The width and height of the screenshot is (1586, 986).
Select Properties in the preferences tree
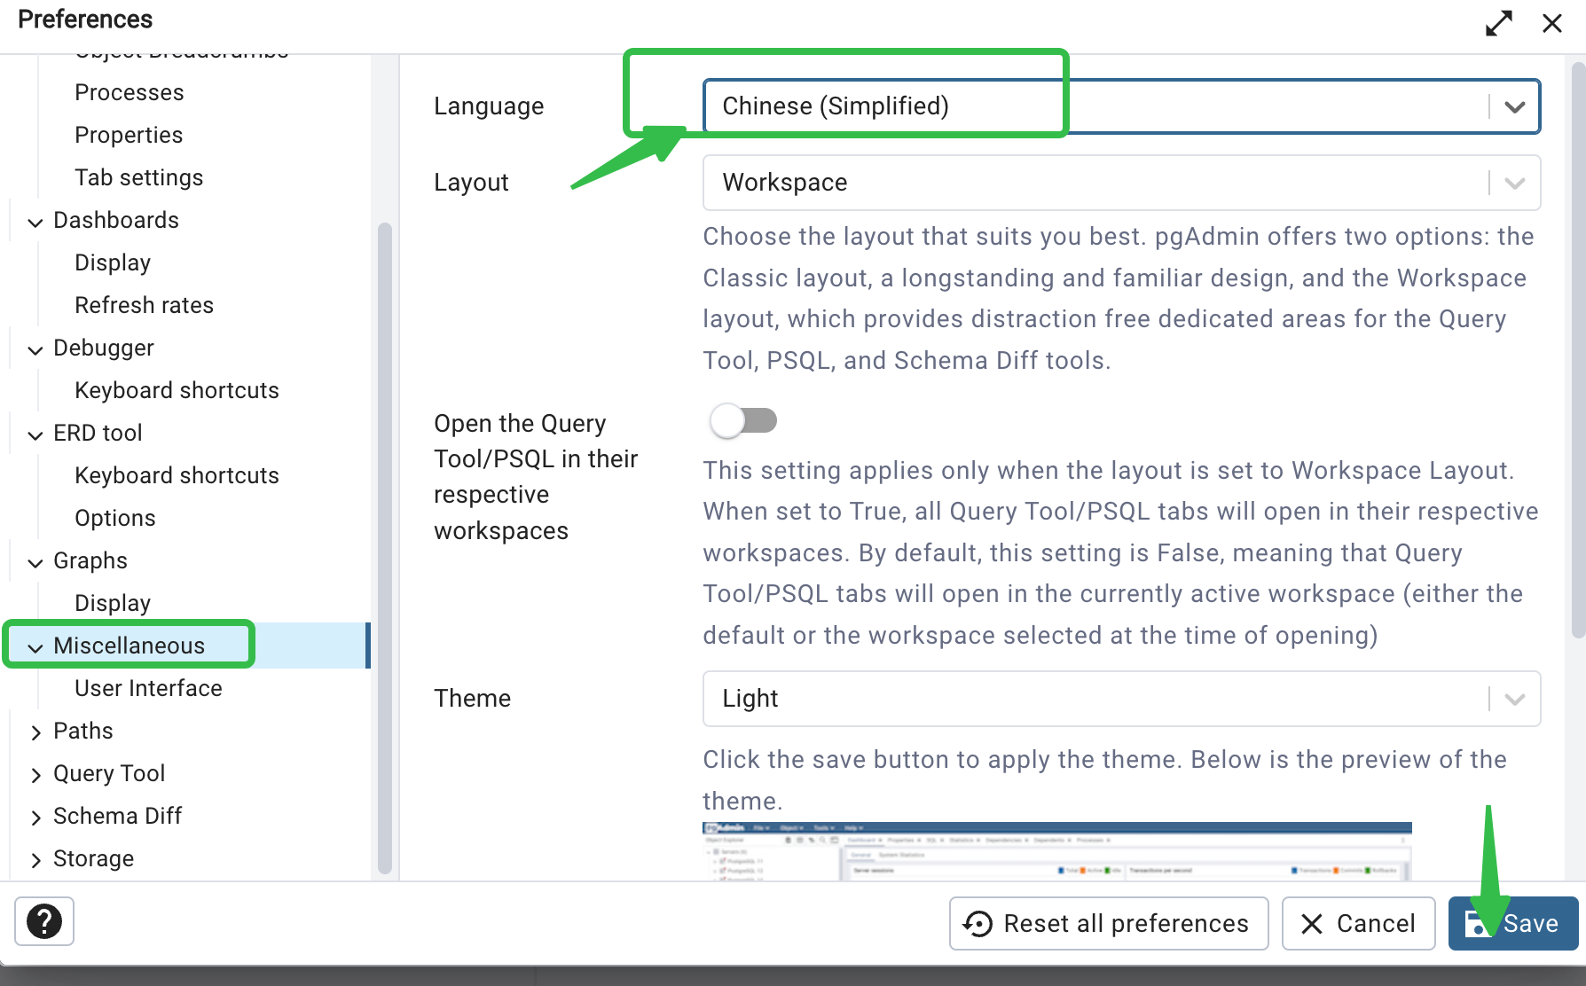pos(129,135)
